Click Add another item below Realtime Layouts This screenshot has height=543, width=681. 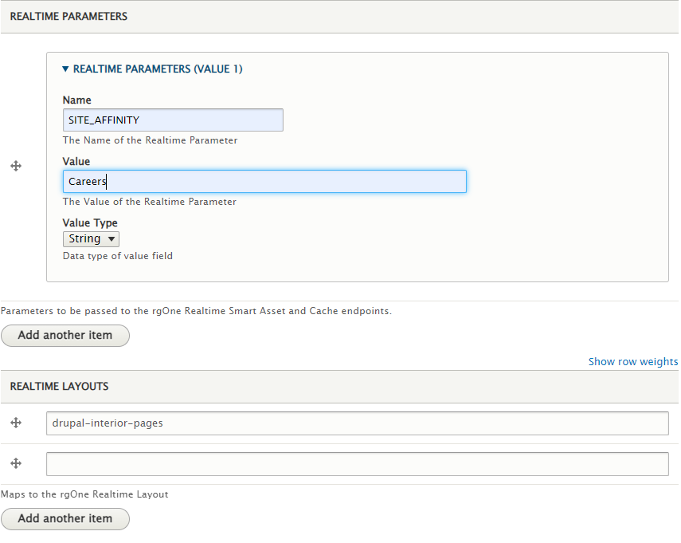65,519
